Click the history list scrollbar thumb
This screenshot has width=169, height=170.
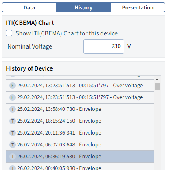tap(157, 86)
